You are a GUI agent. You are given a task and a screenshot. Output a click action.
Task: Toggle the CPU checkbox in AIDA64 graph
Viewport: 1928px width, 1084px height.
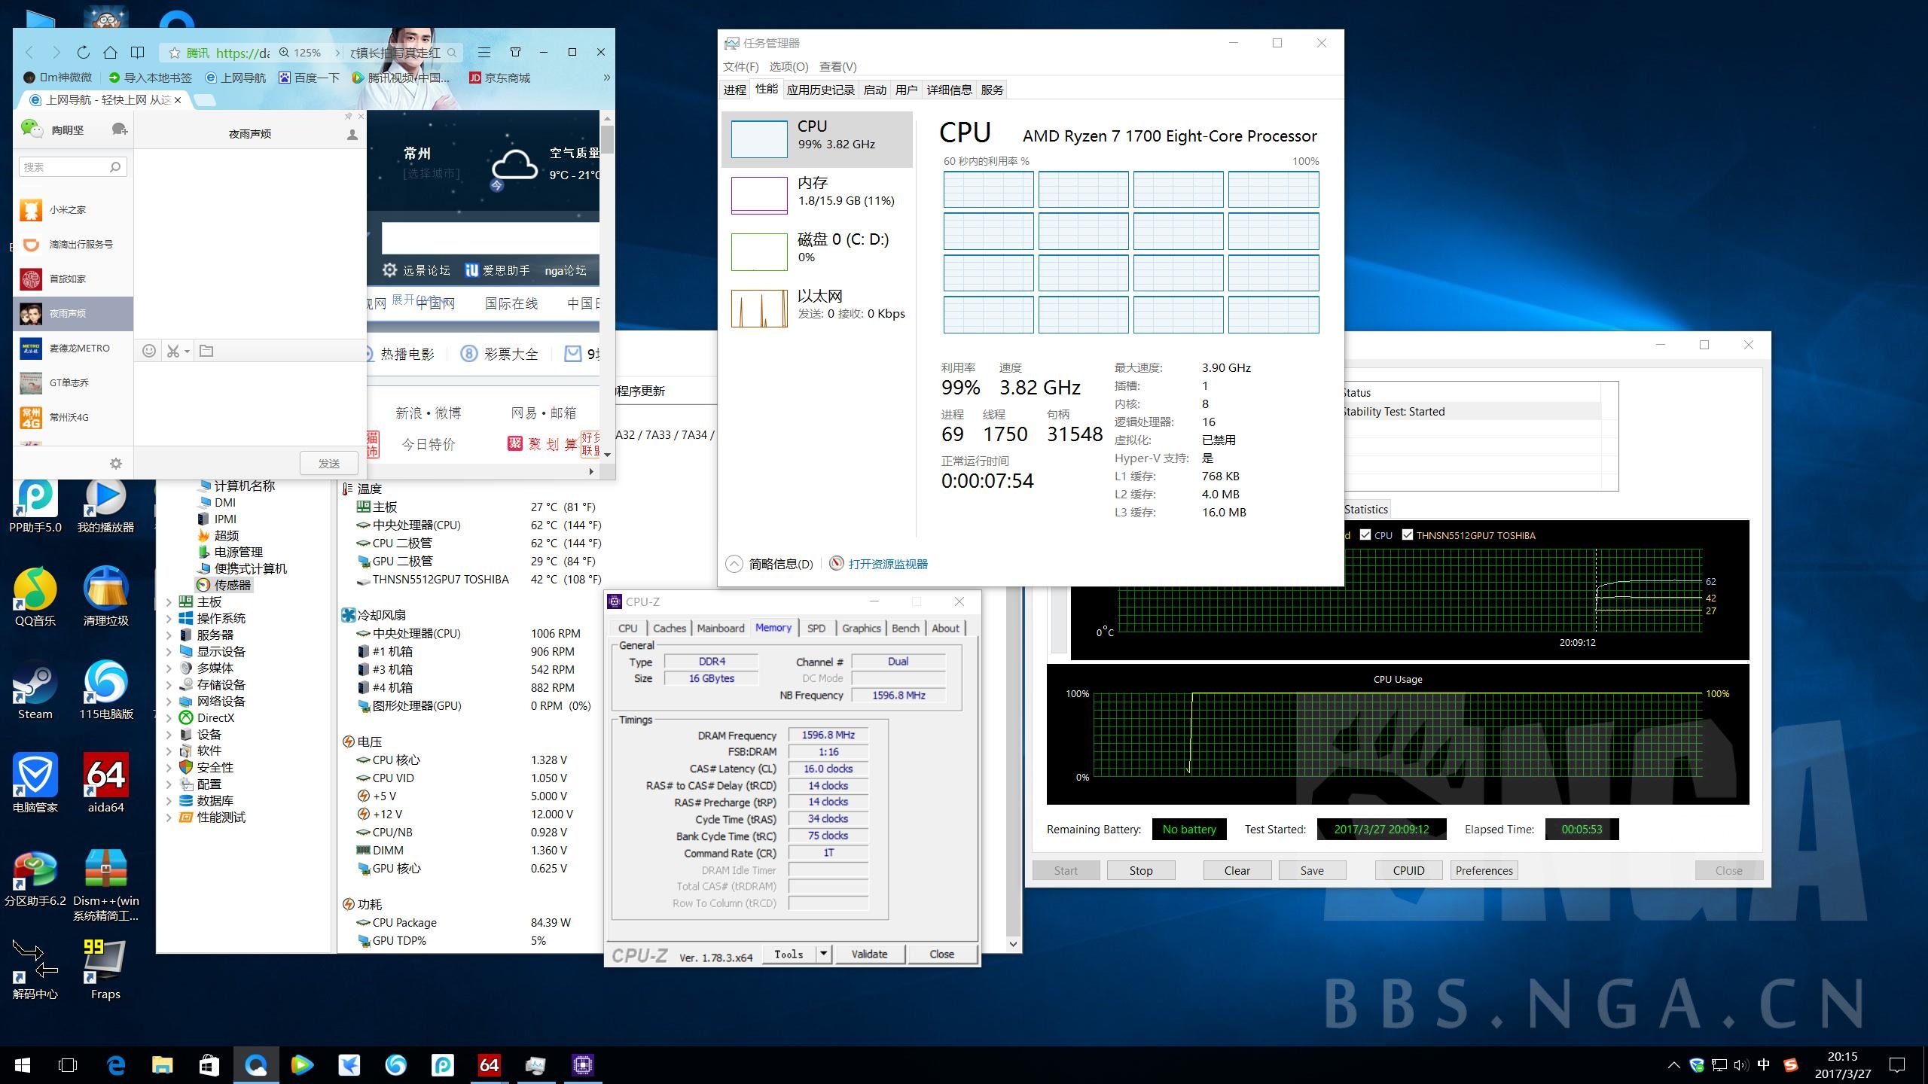coord(1365,535)
